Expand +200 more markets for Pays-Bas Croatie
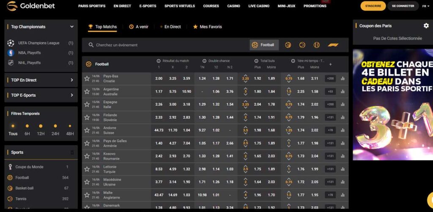 [330, 79]
